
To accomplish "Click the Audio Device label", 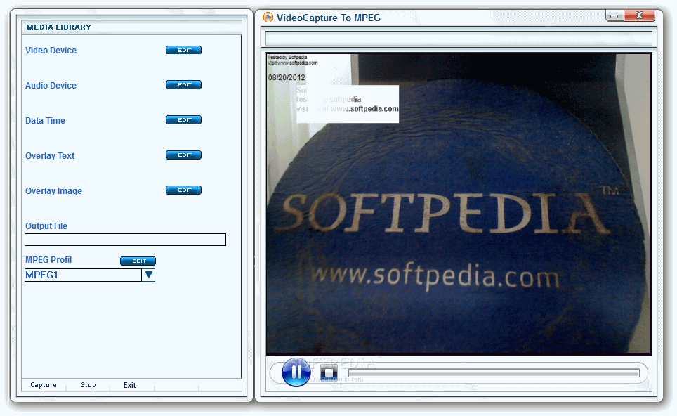I will pyautogui.click(x=51, y=86).
